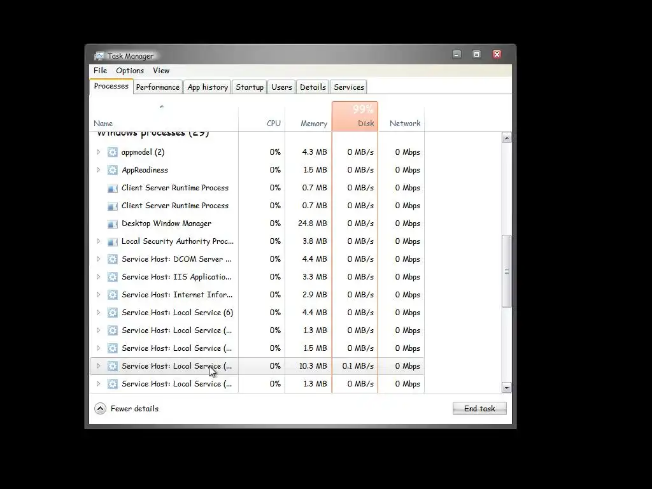Select Service Host: Local Service (6) text
652x489 pixels.
(177, 313)
